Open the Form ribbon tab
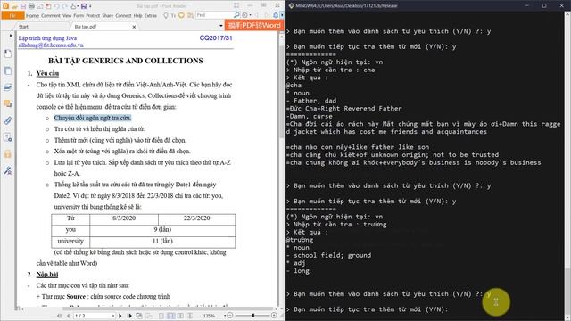 (79, 16)
